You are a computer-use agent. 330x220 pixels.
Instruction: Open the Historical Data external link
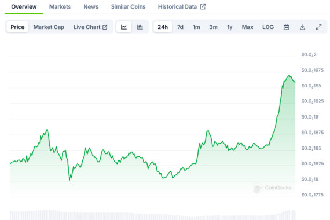click(x=181, y=7)
